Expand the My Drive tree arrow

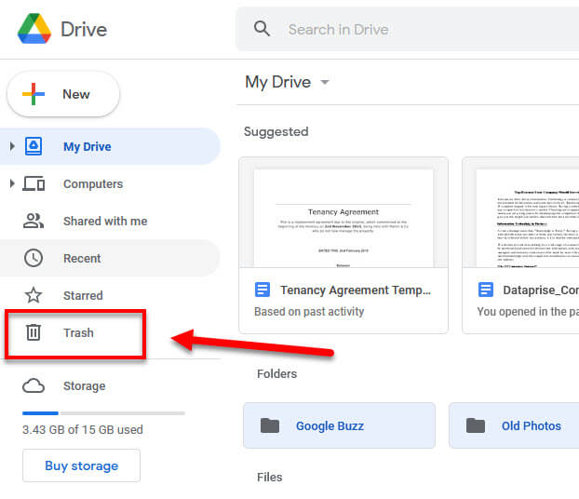coord(12,146)
